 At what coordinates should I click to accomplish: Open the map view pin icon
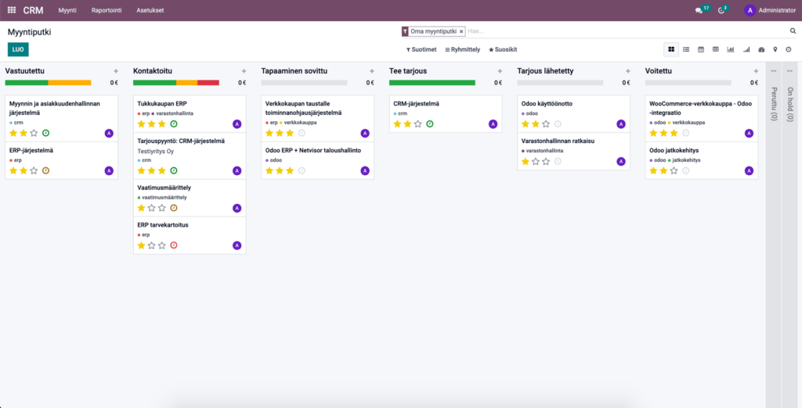(x=775, y=49)
